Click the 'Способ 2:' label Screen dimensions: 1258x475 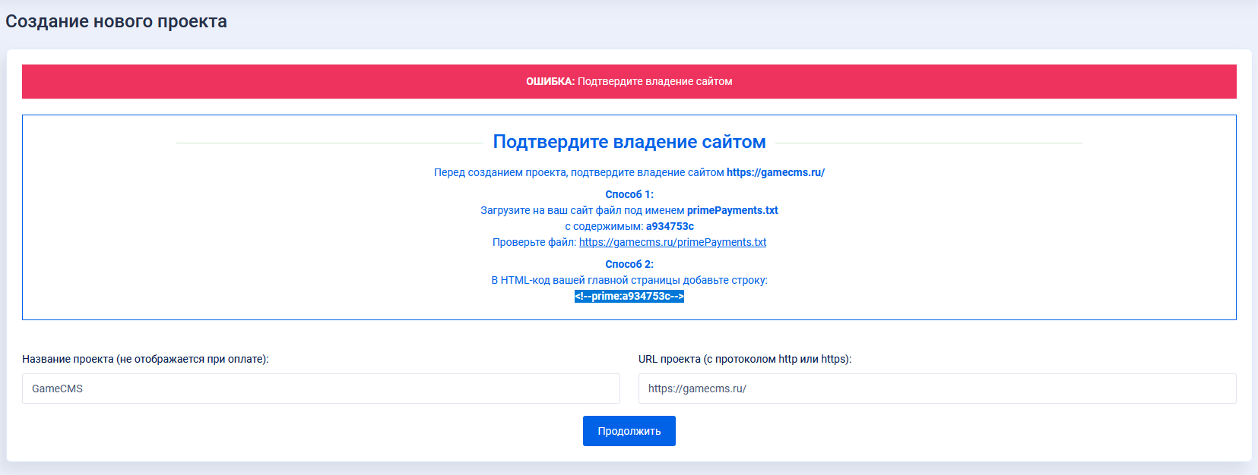(x=629, y=264)
